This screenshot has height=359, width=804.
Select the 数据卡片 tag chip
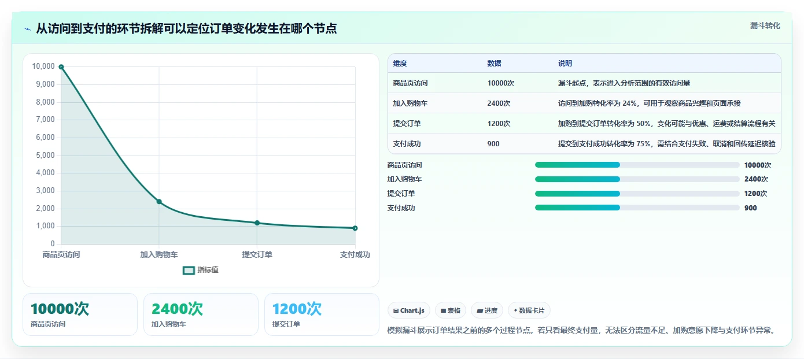pyautogui.click(x=529, y=310)
